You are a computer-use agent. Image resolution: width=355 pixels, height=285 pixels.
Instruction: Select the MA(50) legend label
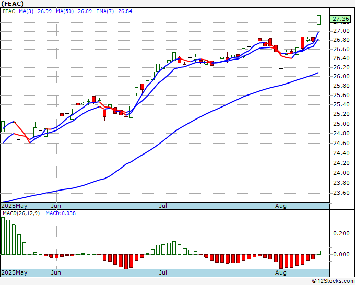click(x=65, y=11)
